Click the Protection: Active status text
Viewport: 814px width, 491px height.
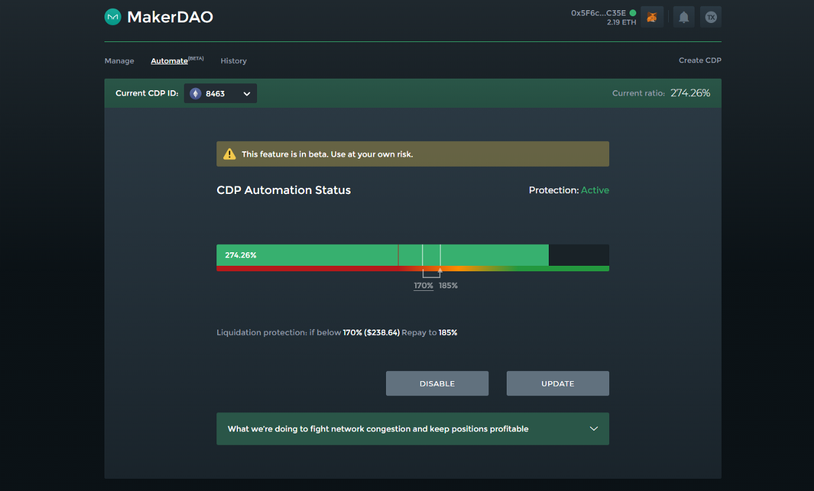(x=569, y=191)
